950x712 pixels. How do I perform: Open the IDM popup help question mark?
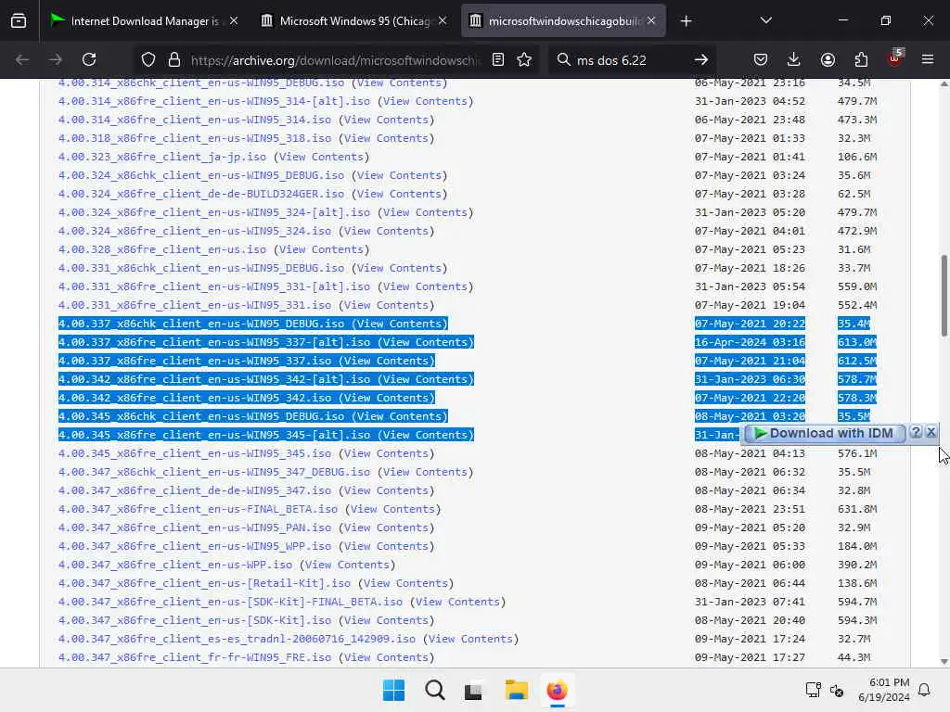pyautogui.click(x=916, y=432)
